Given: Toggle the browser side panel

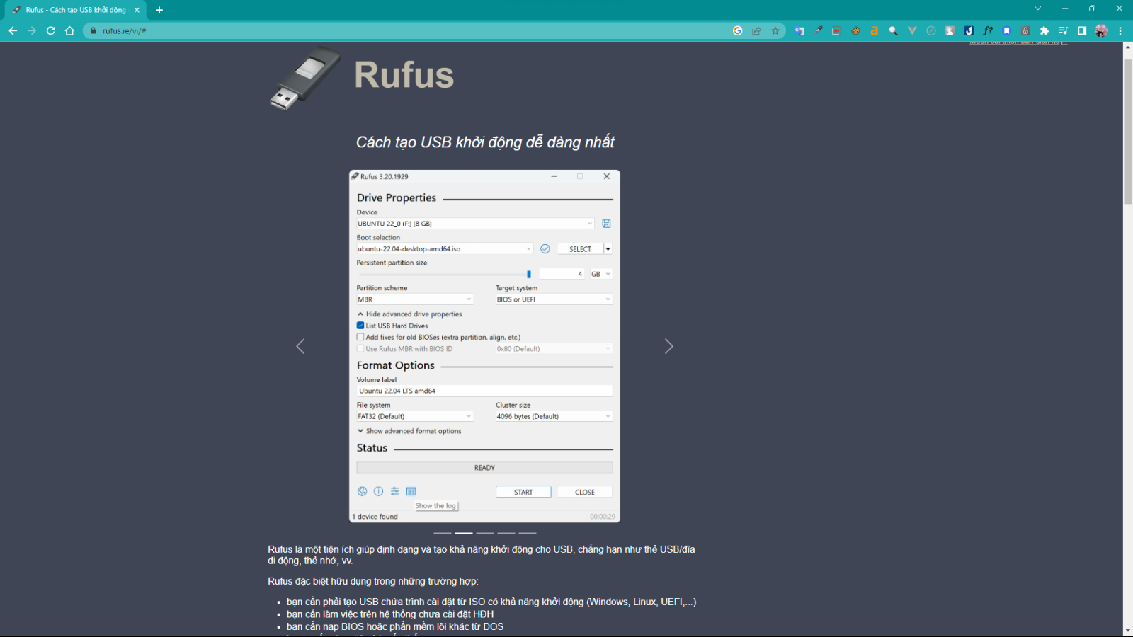Looking at the screenshot, I should 1082,30.
